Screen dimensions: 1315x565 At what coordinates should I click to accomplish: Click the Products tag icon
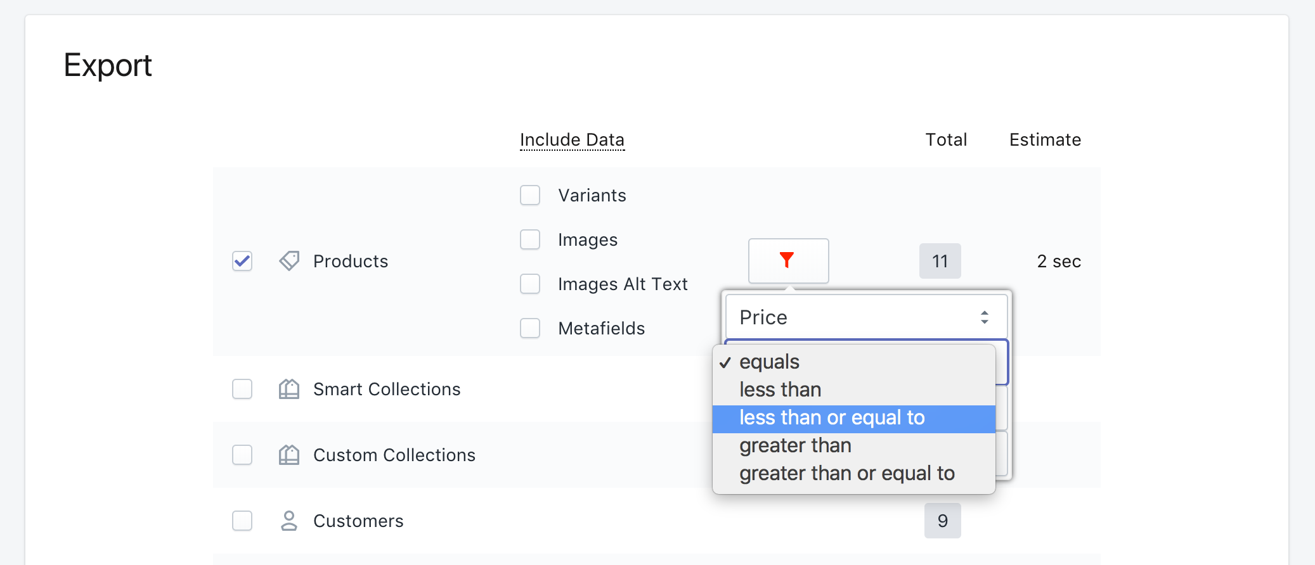tap(289, 261)
